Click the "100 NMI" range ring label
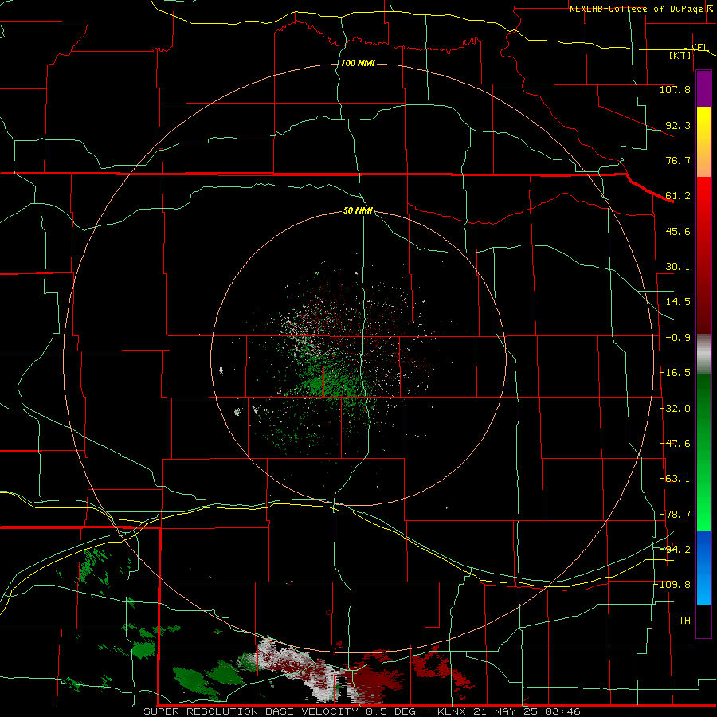Screen dimensions: 717x717 pyautogui.click(x=358, y=63)
